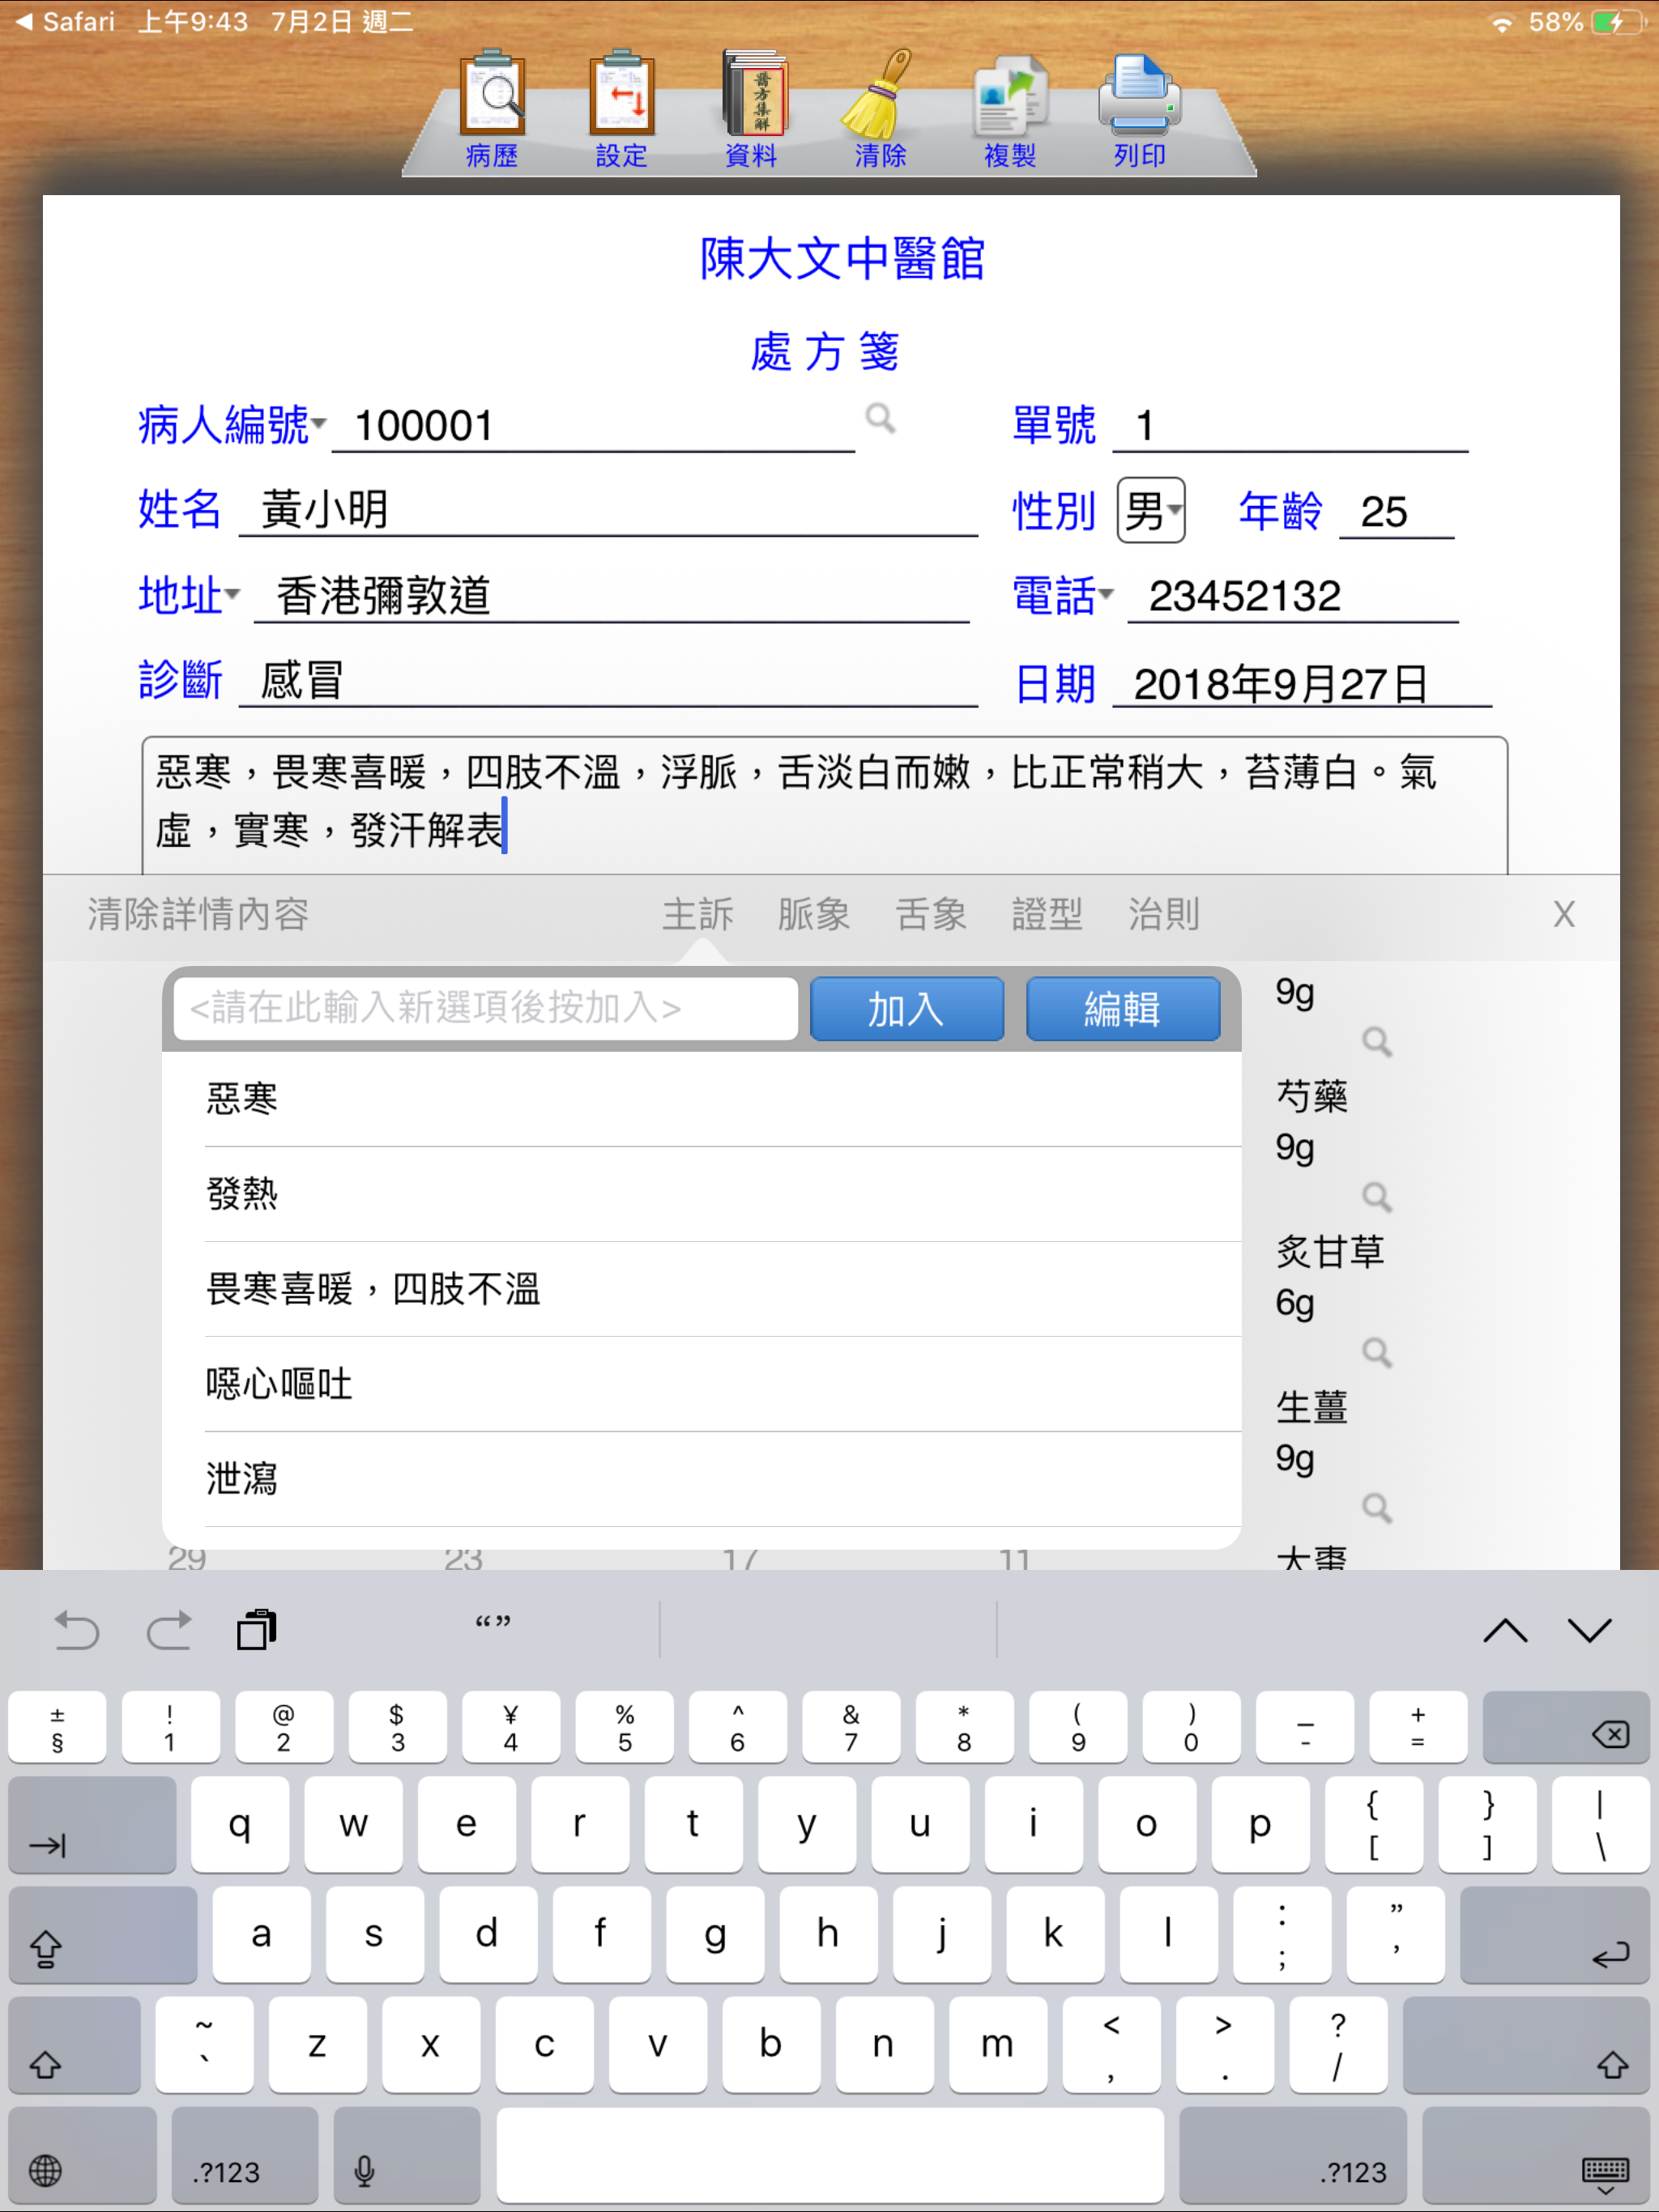Click the 清除 broom icon
Viewport: 1659px width, 2212px height.
coord(880,108)
